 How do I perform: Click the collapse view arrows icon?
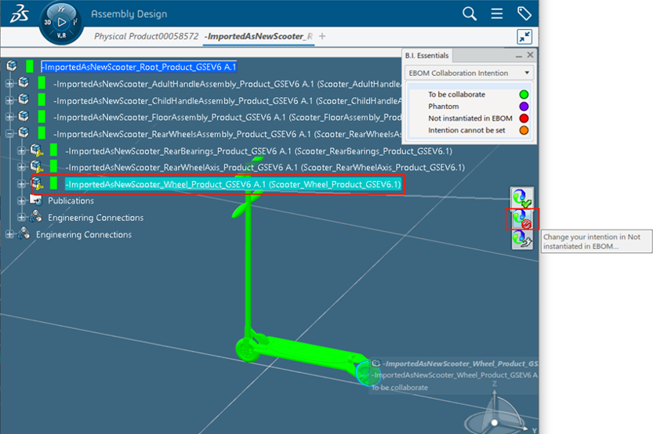[524, 36]
